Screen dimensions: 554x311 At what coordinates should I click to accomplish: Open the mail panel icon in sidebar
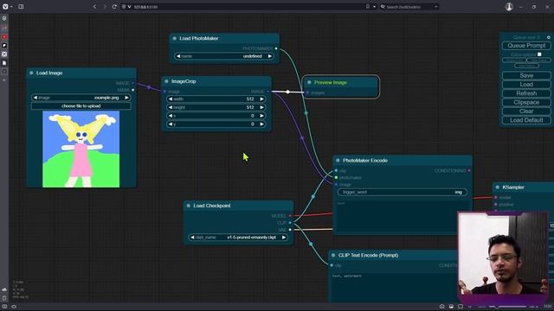point(4,54)
